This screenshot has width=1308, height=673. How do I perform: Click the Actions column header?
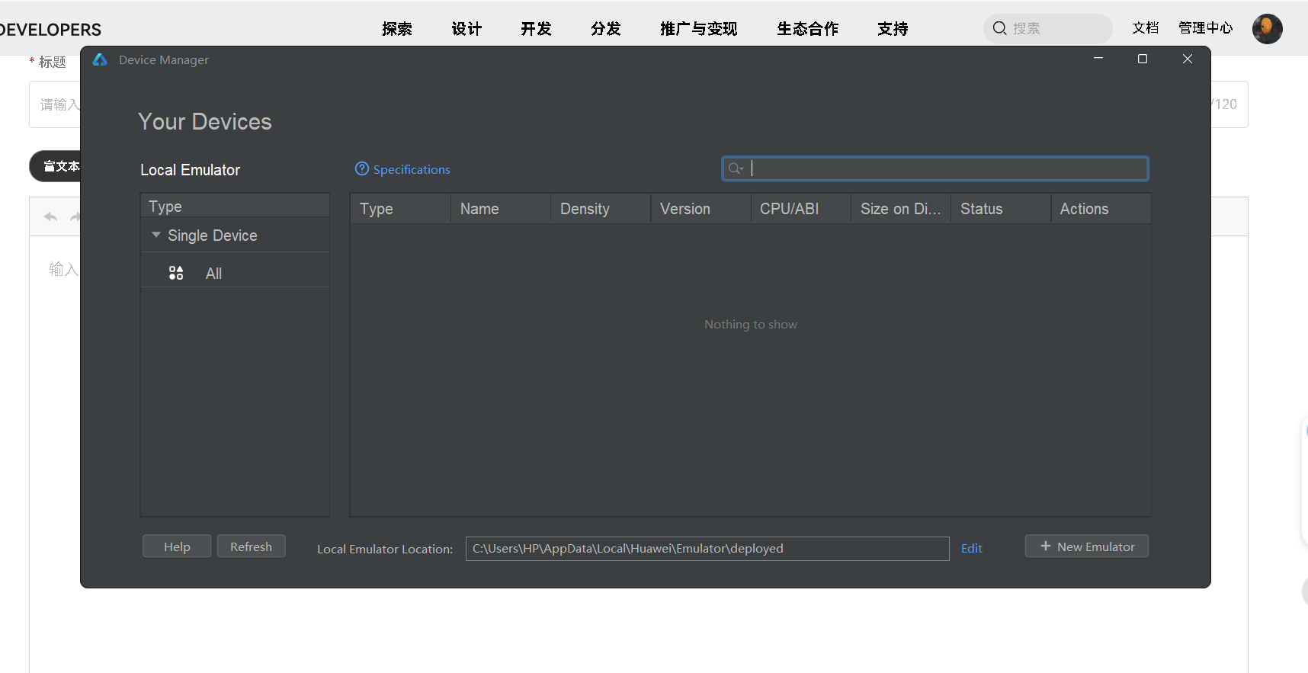1101,209
